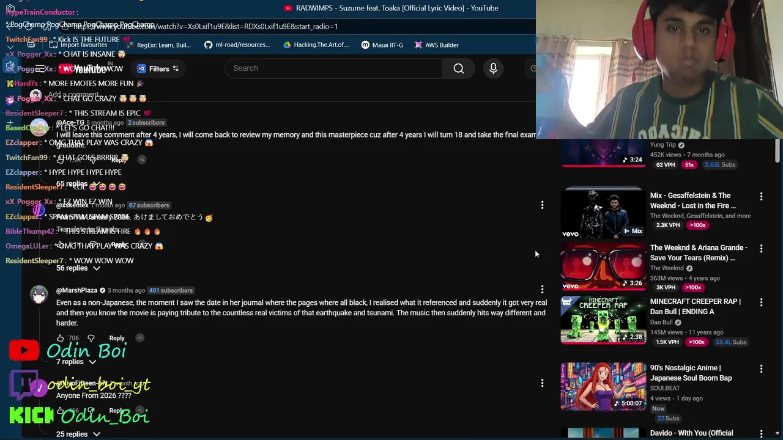Open The Weeknd channel under Save Your Tears
This screenshot has height=440, width=783.
pyautogui.click(x=667, y=268)
